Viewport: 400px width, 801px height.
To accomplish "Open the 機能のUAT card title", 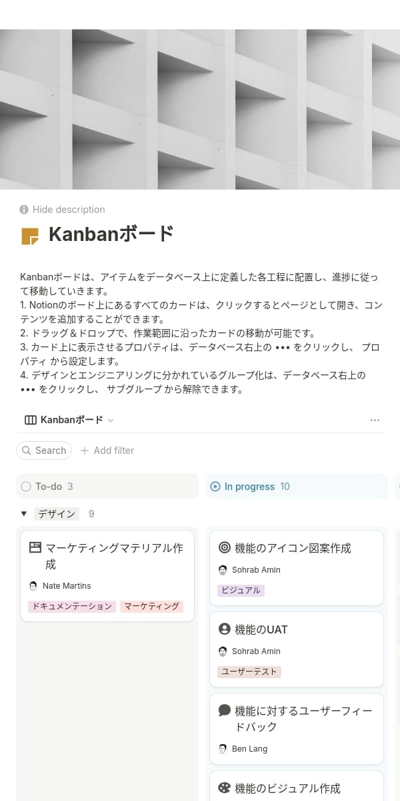I will [261, 629].
